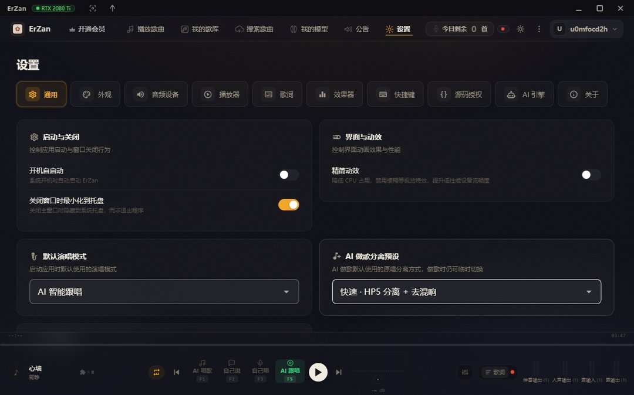
Task: Switch to 自己唱 mode (F3)
Action: click(260, 371)
